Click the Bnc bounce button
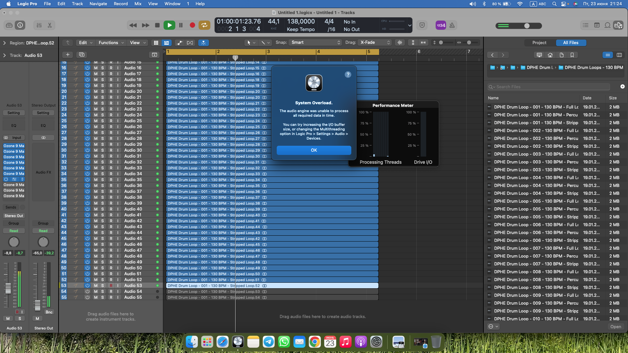 pyautogui.click(x=49, y=312)
